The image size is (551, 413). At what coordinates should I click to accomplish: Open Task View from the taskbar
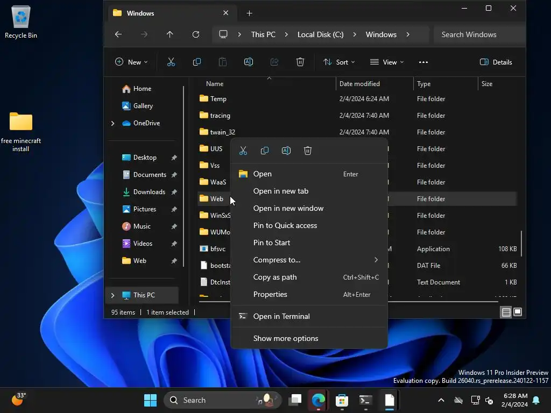click(x=295, y=400)
